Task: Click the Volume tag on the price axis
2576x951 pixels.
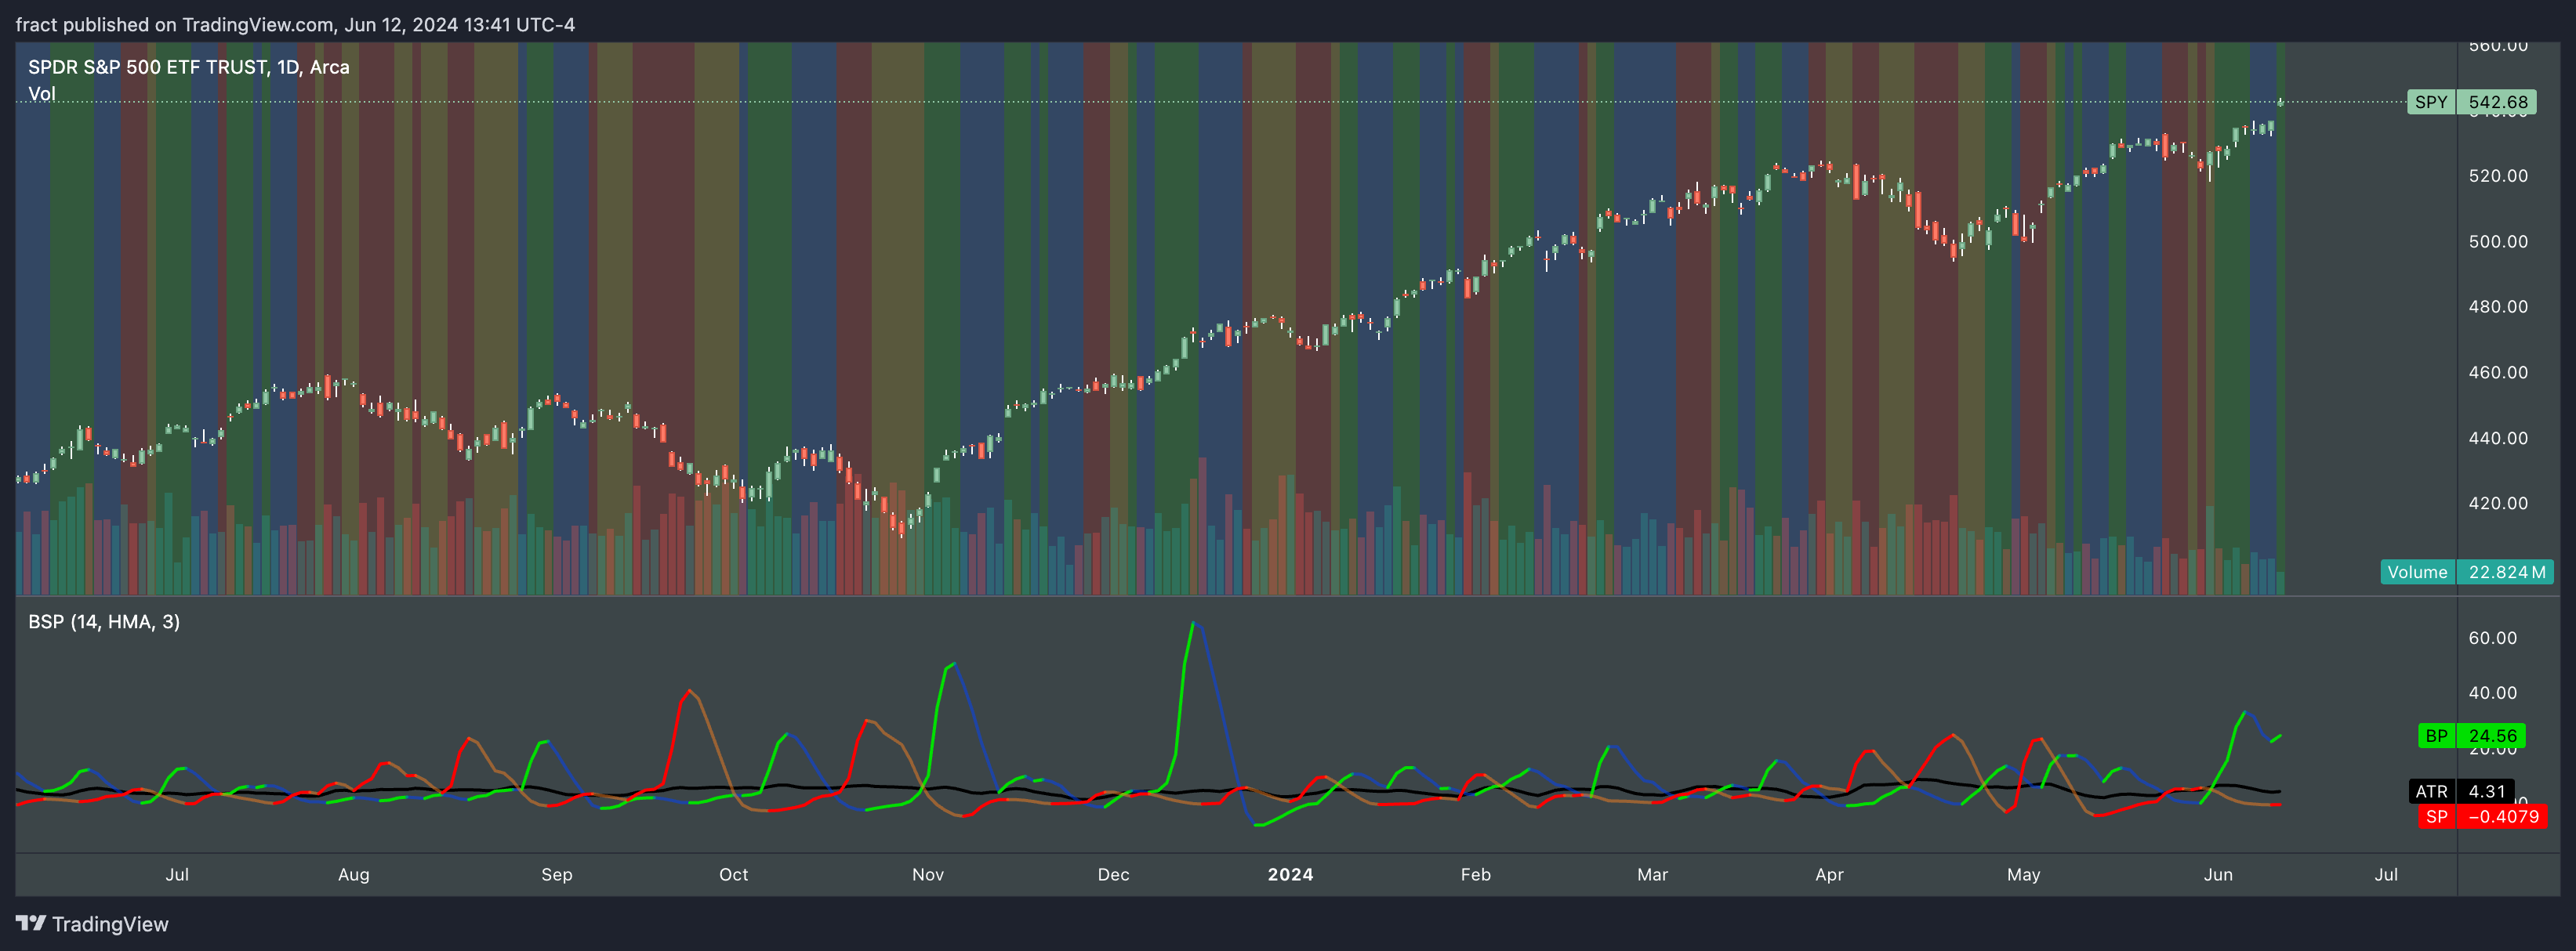Action: [2417, 573]
